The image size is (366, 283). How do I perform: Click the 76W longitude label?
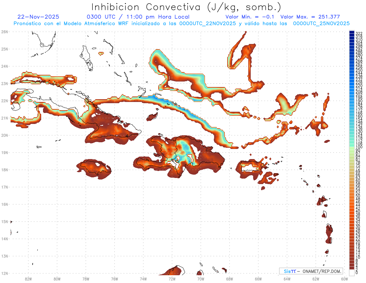pos(115,279)
